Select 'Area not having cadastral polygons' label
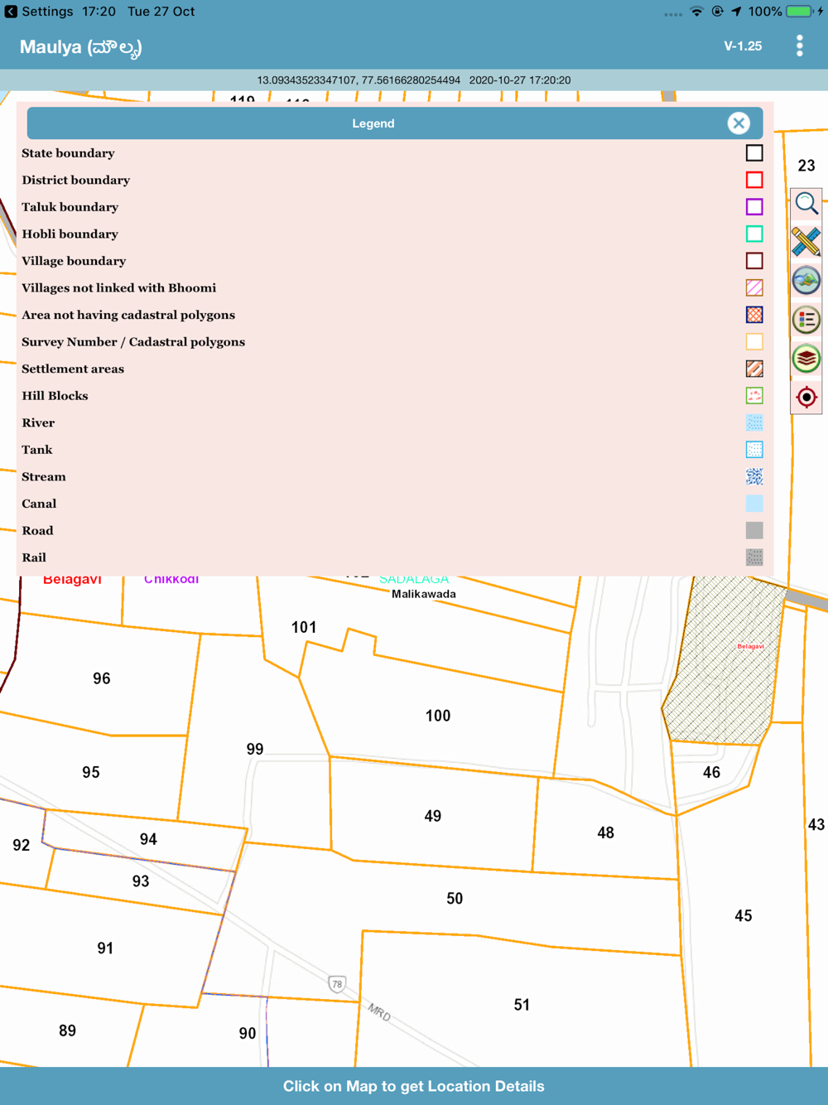Viewport: 828px width, 1105px height. point(128,315)
